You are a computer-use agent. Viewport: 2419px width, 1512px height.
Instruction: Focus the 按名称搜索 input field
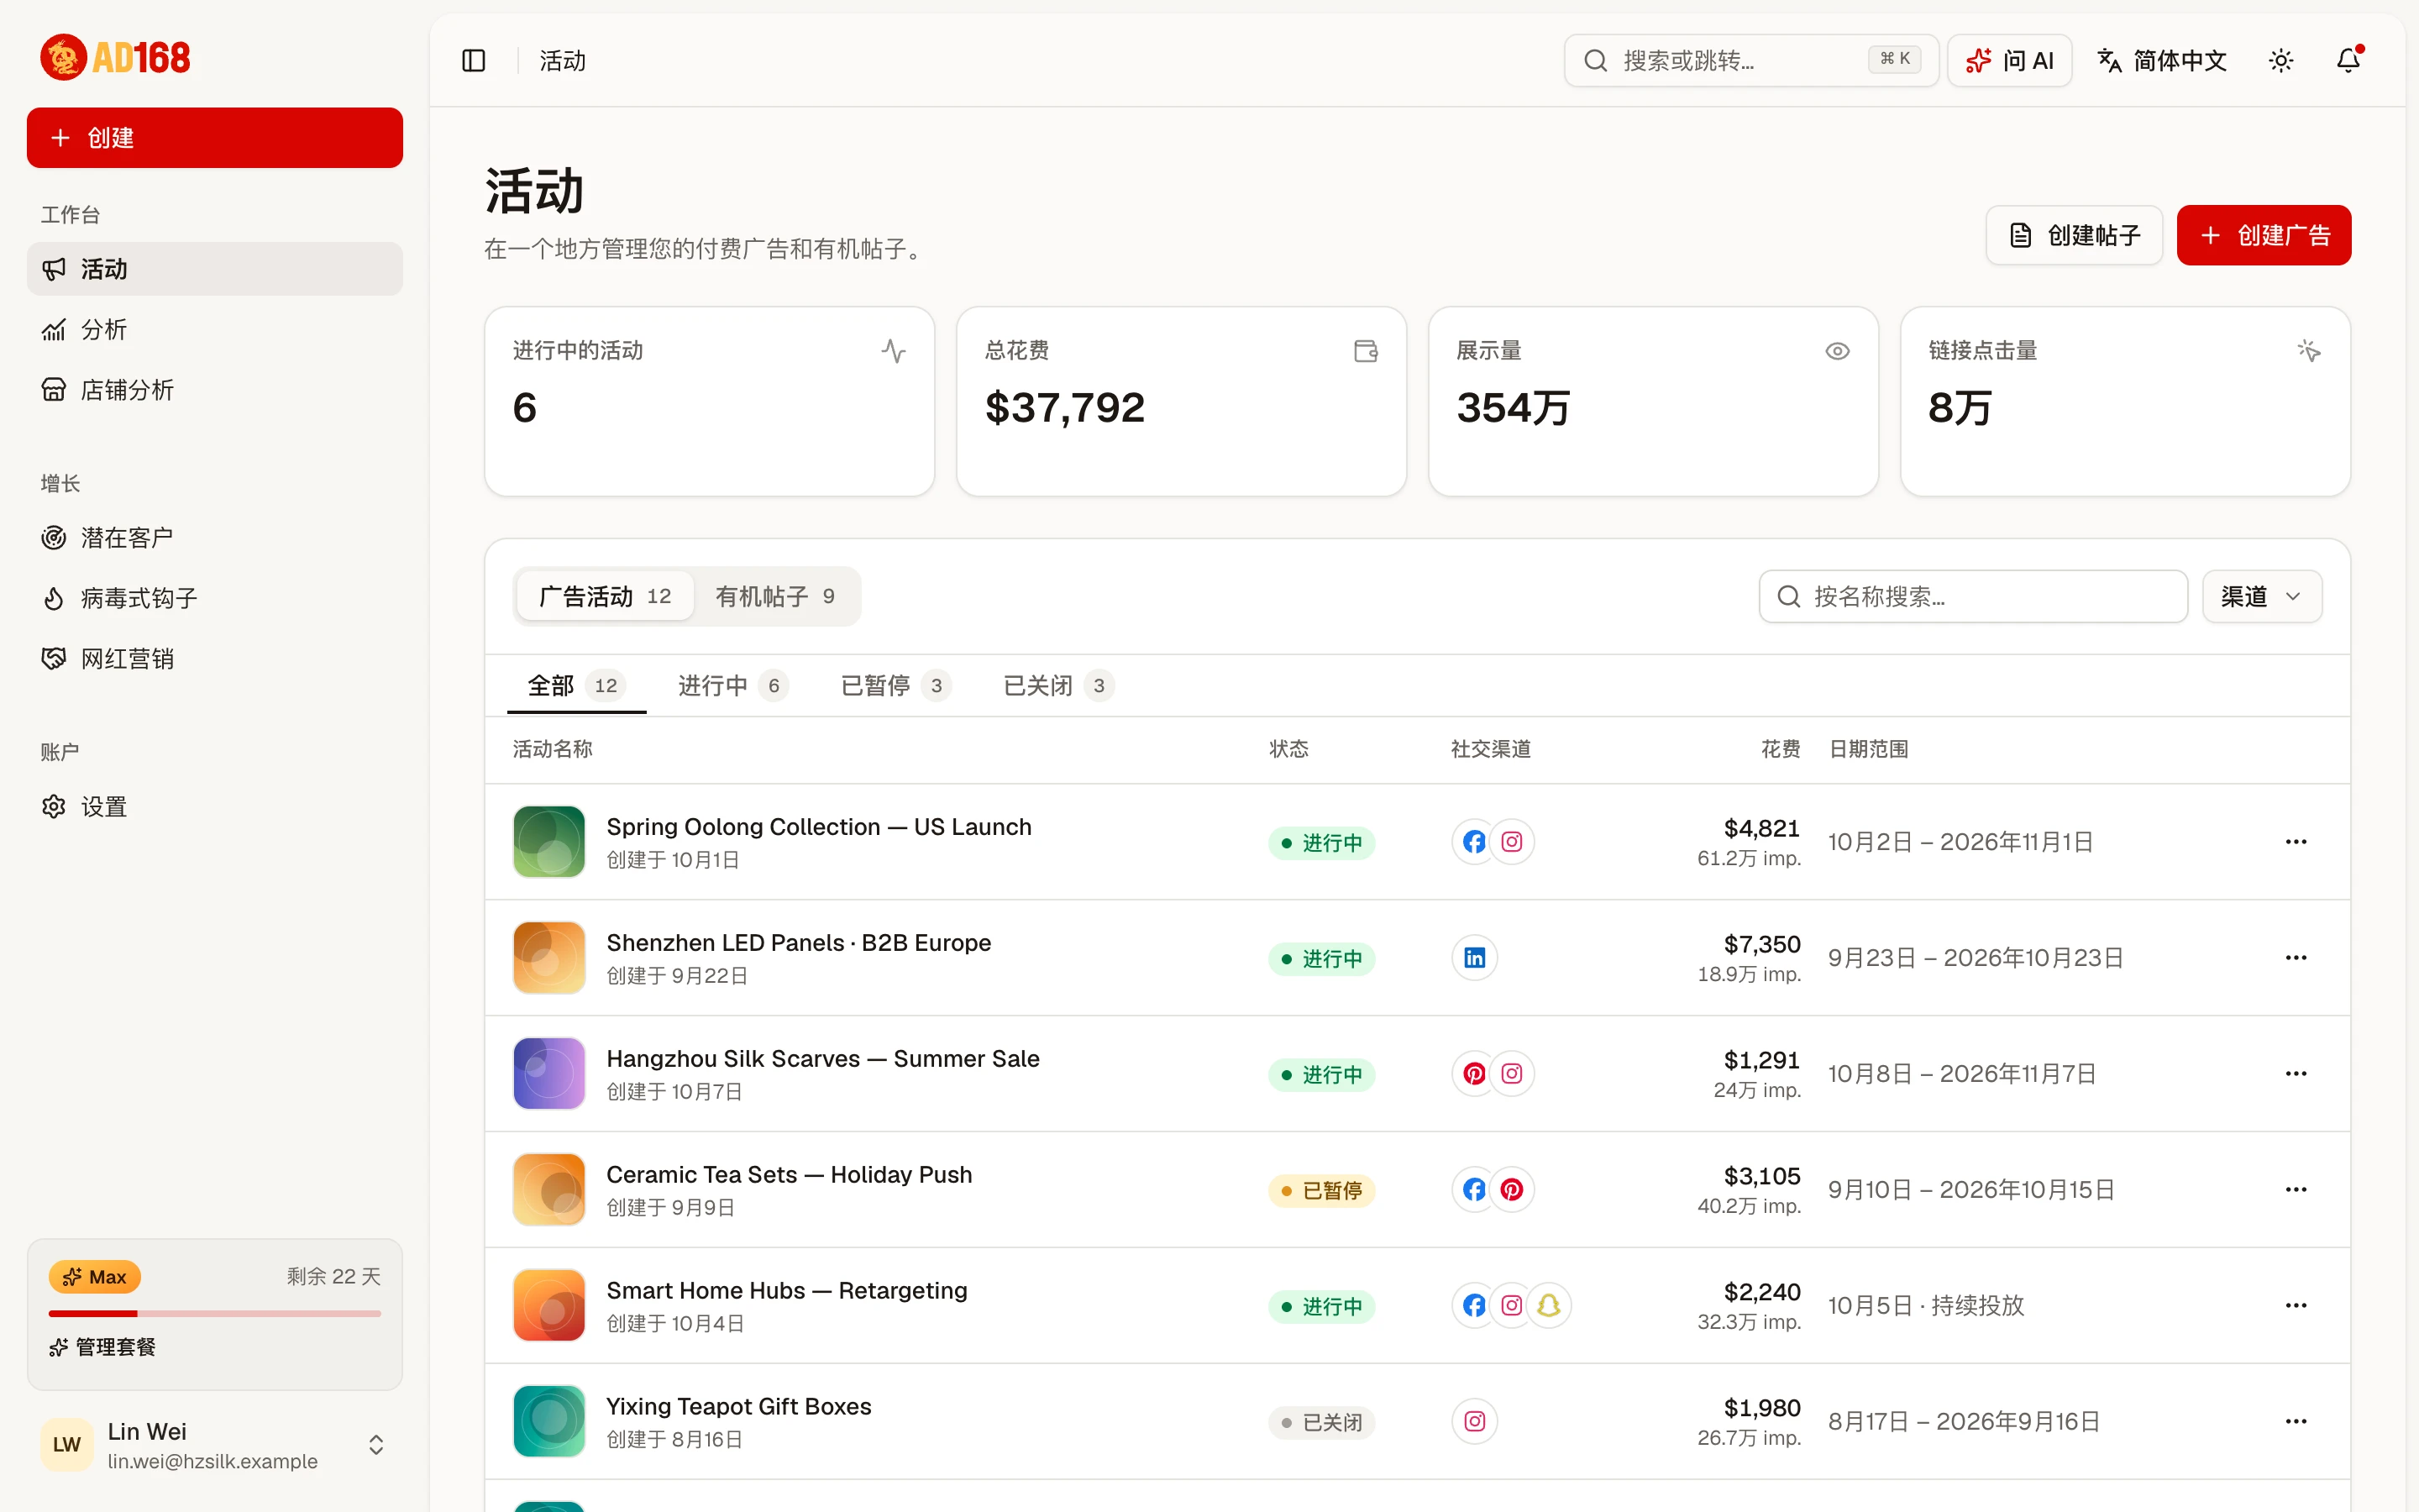[1973, 597]
